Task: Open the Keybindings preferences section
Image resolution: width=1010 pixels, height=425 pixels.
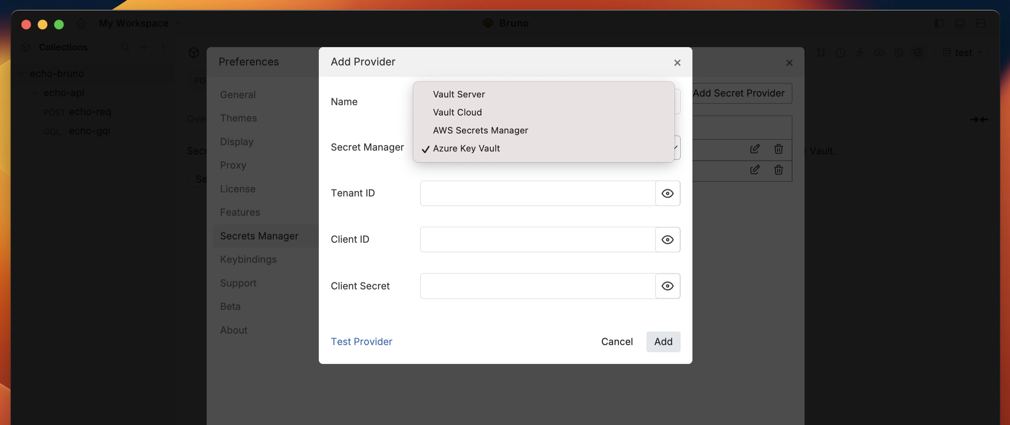Action: (248, 259)
